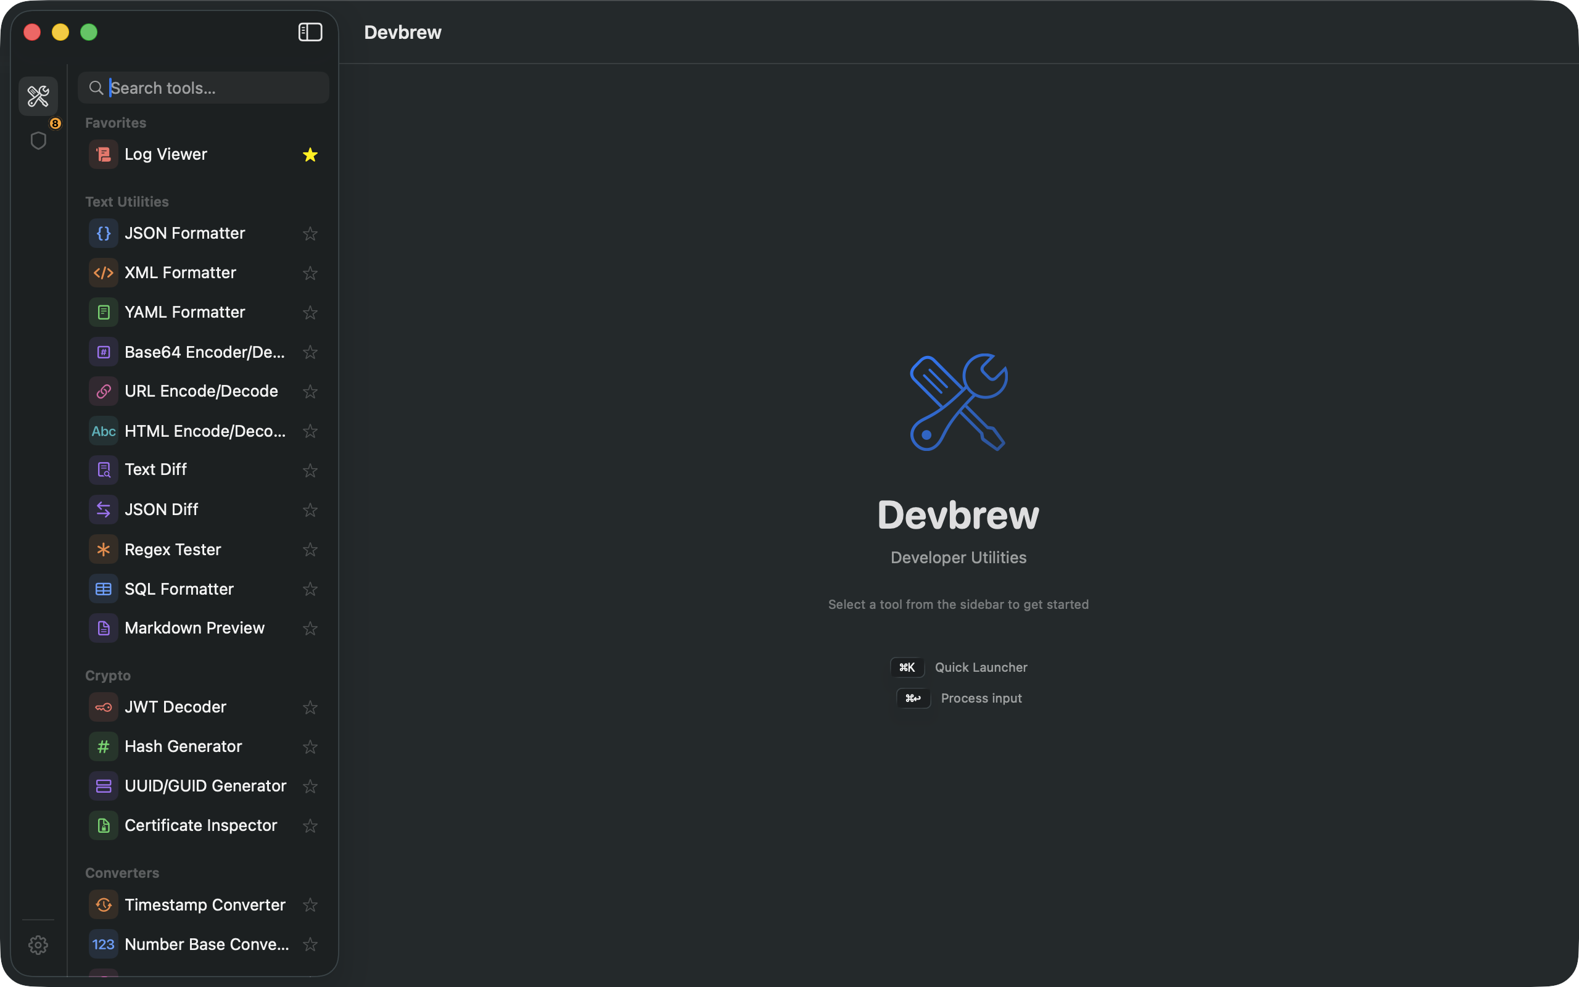Switch to the tools panel in the rail
This screenshot has height=987, width=1579.
coord(38,96)
